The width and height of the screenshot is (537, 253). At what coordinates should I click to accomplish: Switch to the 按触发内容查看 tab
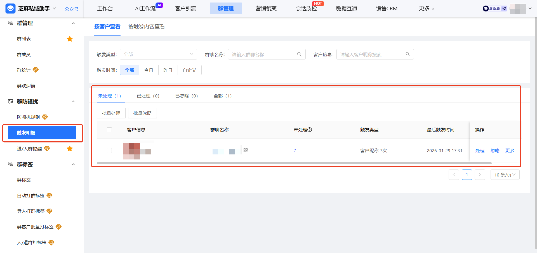[146, 27]
